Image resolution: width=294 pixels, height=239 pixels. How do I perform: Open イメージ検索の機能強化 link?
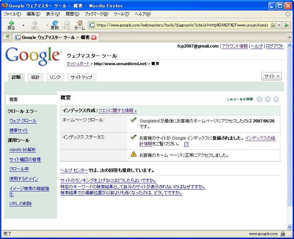tap(29, 191)
